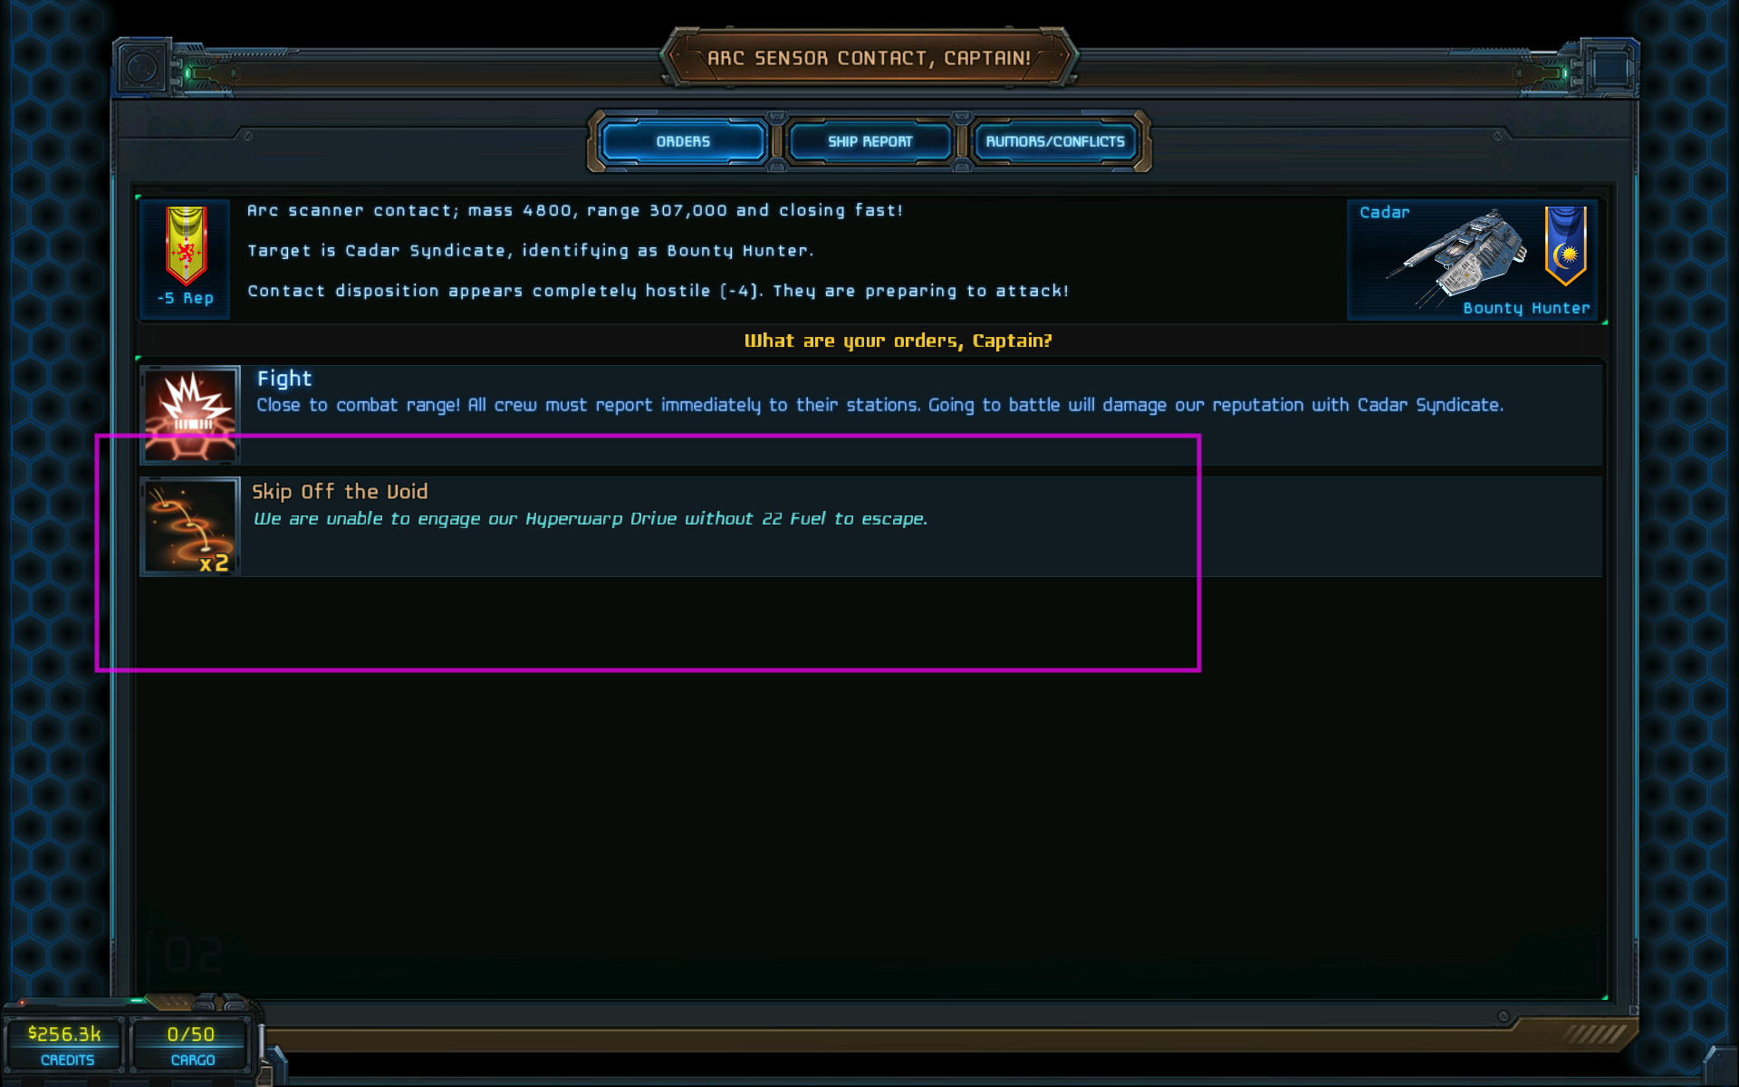Click the Cadar Syndicate blue banner emblem

(x=1565, y=245)
